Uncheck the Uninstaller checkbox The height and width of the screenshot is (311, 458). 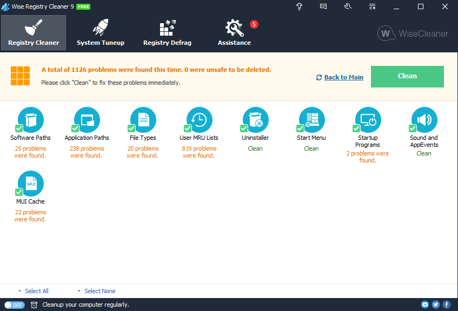(244, 129)
